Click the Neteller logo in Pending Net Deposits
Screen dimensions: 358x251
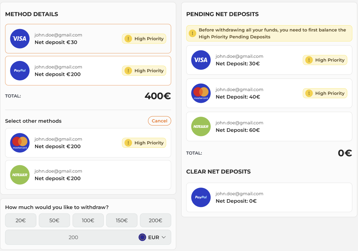[x=201, y=127]
